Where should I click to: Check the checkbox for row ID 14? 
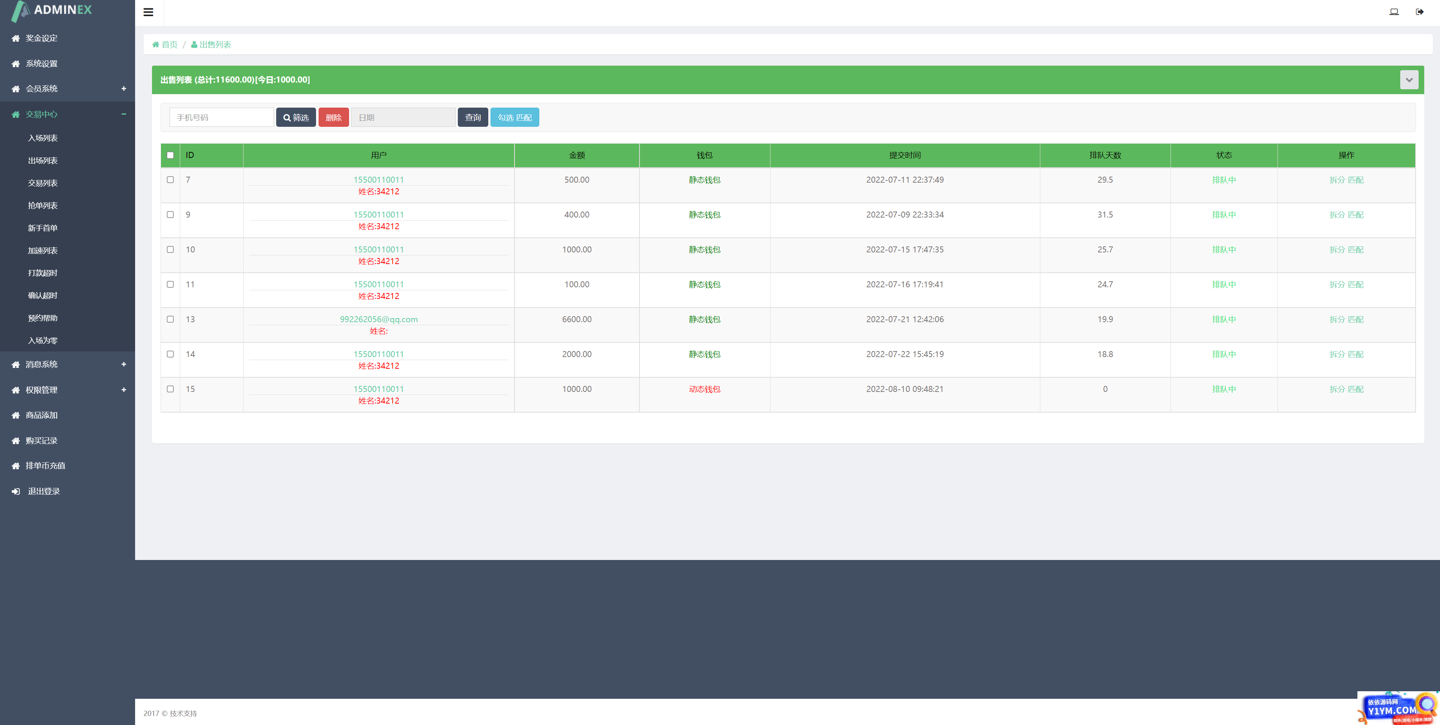coord(170,354)
